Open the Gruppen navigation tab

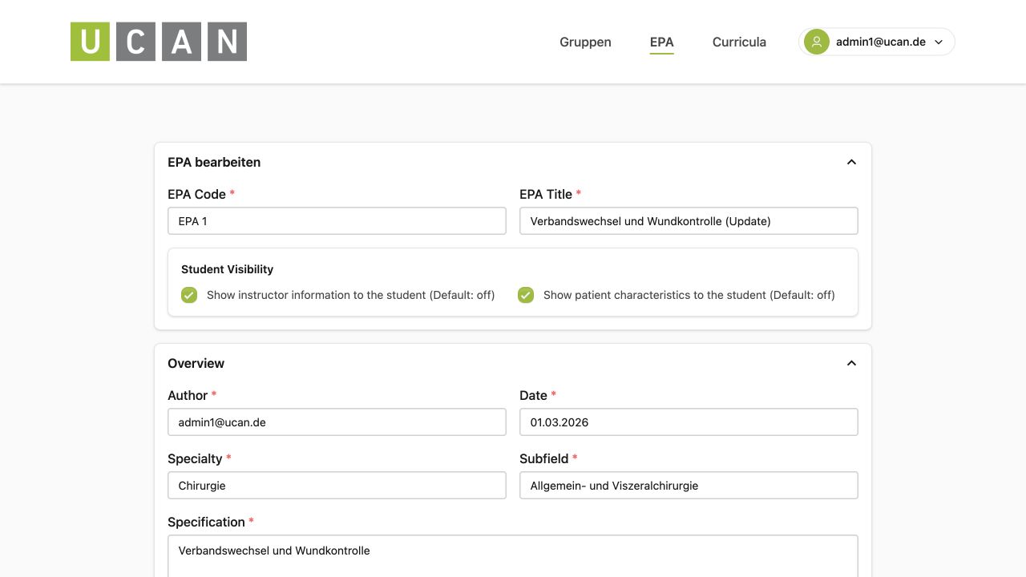pos(585,42)
